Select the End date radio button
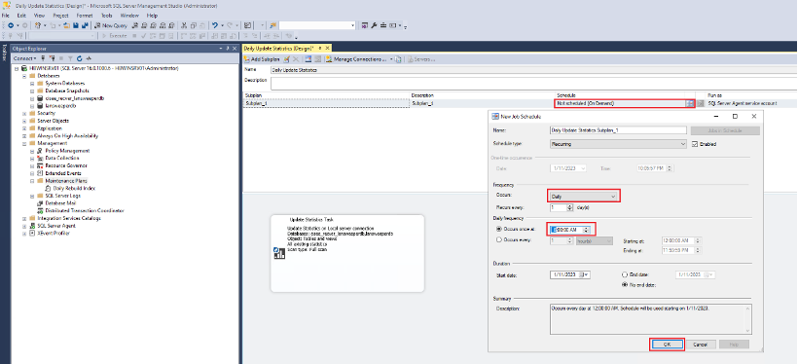Screen dimensions: 798x364 point(625,274)
